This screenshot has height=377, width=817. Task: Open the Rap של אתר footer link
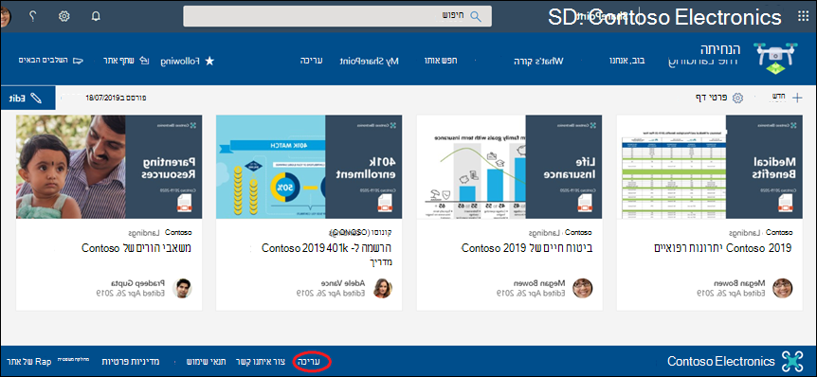pyautogui.click(x=28, y=361)
